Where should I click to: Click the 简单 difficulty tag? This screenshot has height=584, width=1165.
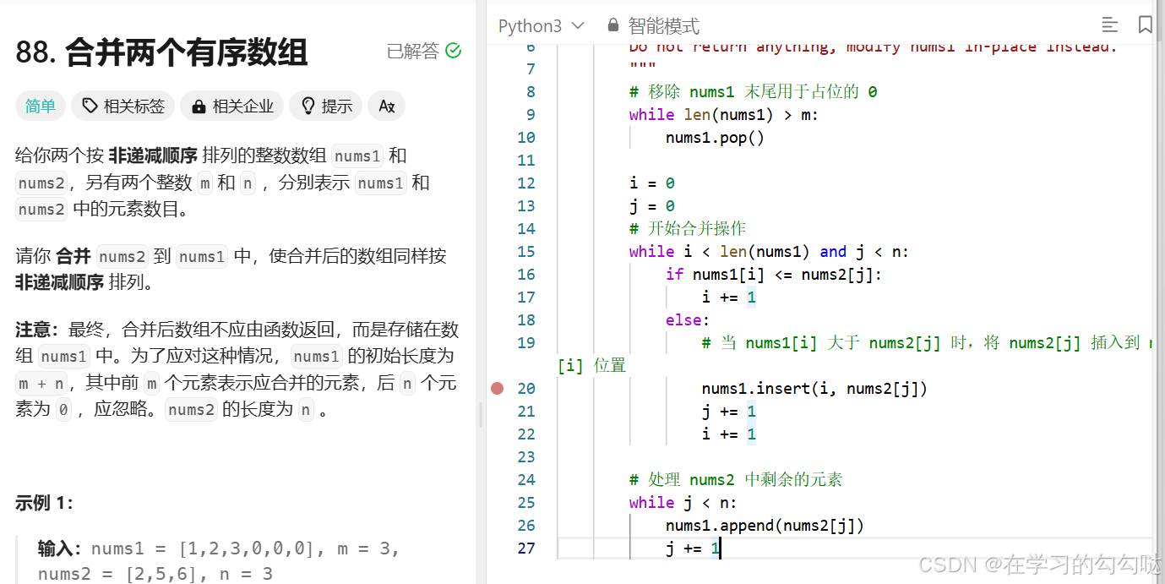pos(40,106)
